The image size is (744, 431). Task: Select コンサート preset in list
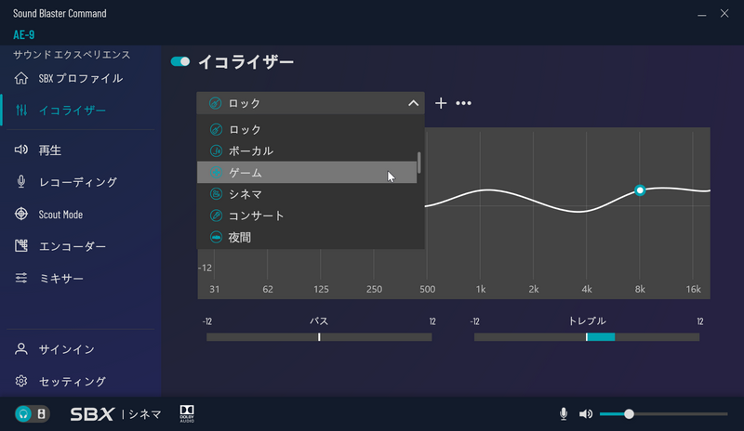point(307,215)
